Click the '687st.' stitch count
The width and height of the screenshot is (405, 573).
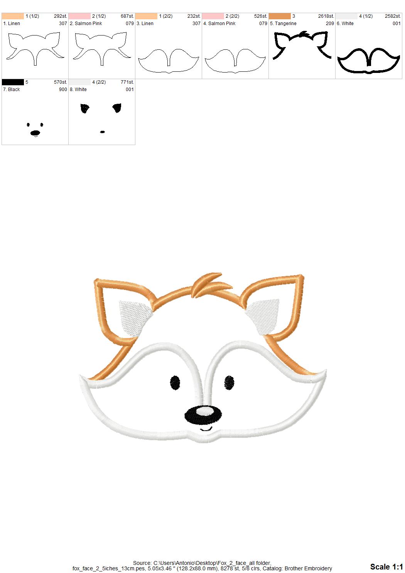click(127, 16)
